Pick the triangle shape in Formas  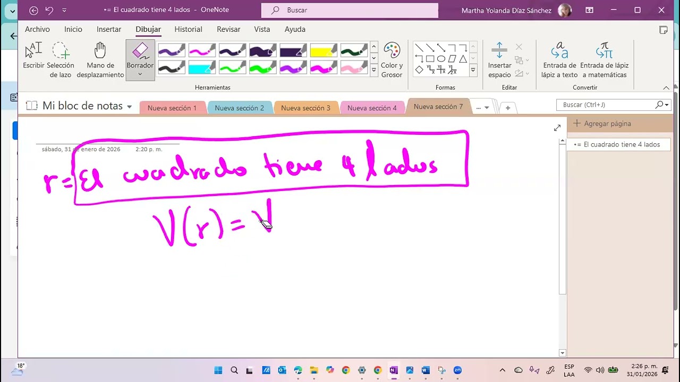463,58
